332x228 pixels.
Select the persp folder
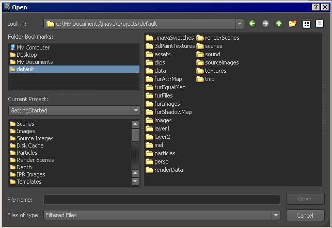[157, 161]
